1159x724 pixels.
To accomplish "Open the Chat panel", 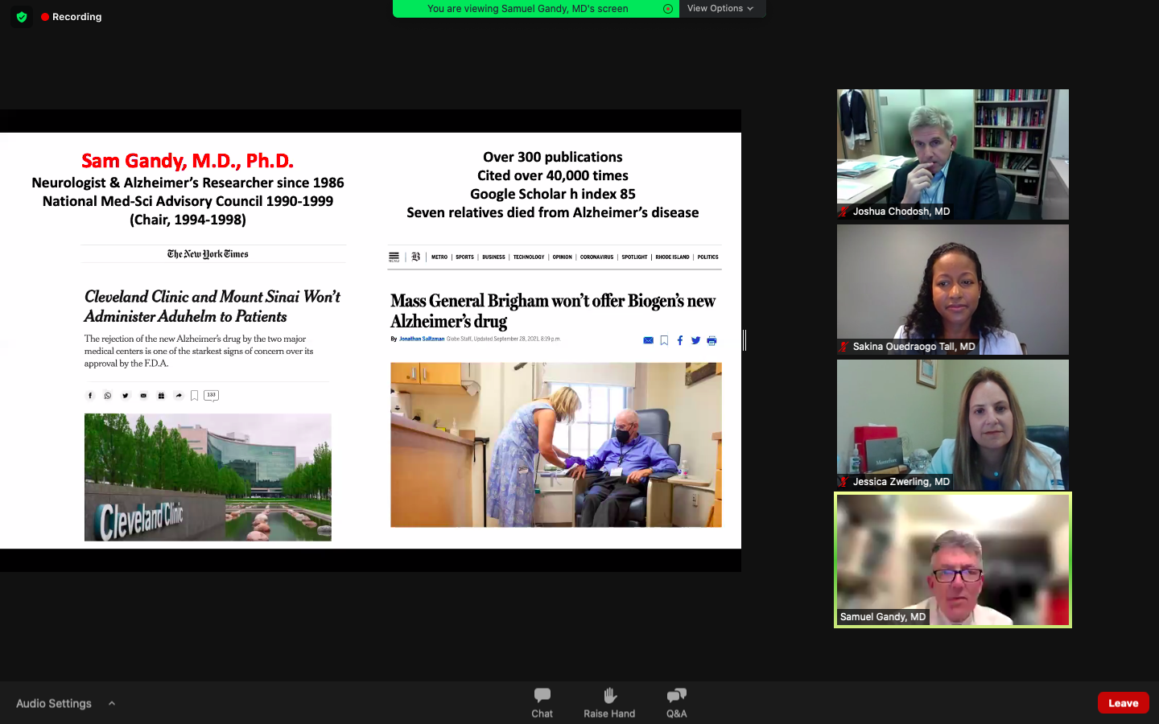I will click(x=542, y=701).
